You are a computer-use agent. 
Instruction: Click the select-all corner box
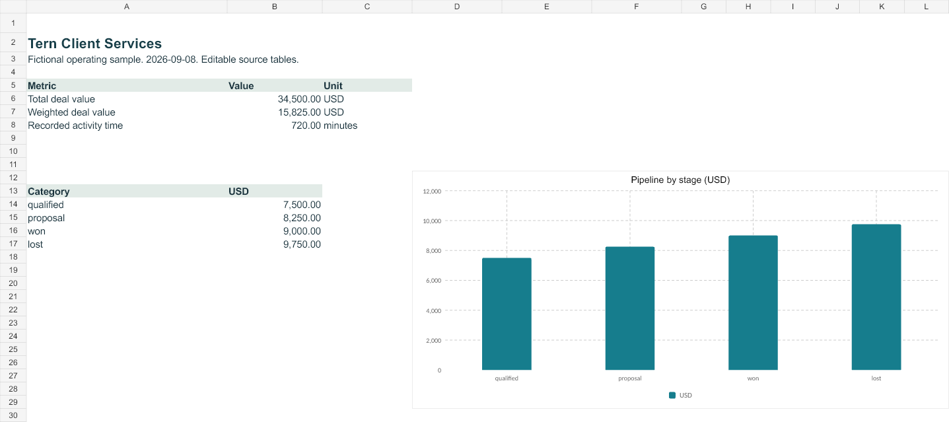pos(13,7)
